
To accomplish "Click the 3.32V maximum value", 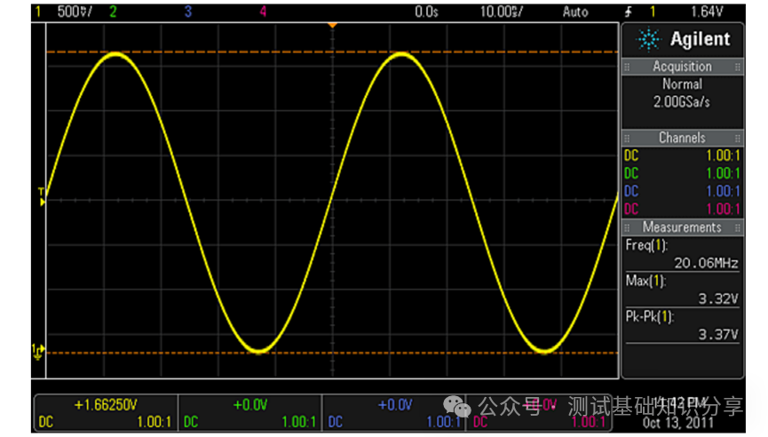I will 718,298.
